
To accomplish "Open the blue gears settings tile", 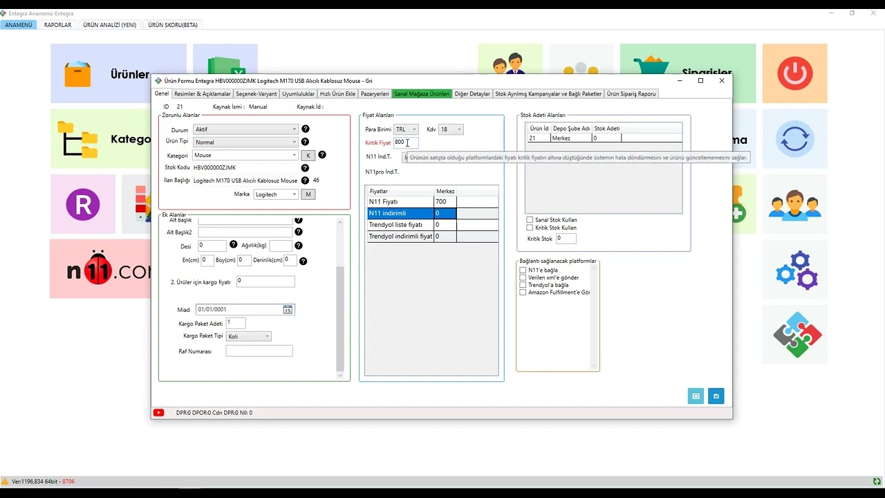I will pyautogui.click(x=795, y=270).
